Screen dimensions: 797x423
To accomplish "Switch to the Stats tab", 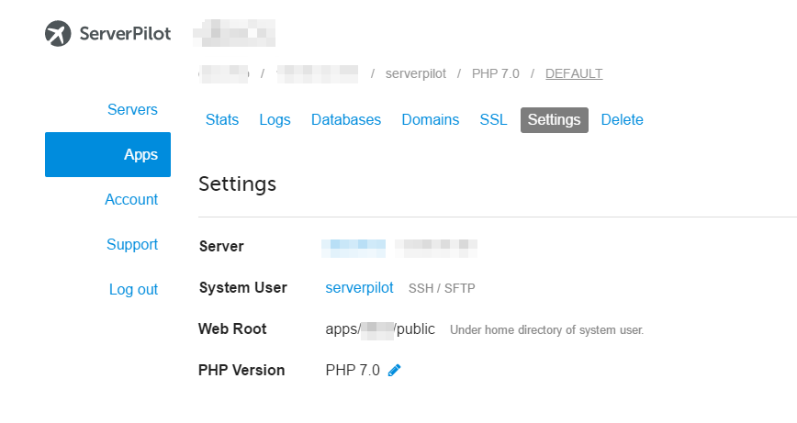I will [222, 120].
